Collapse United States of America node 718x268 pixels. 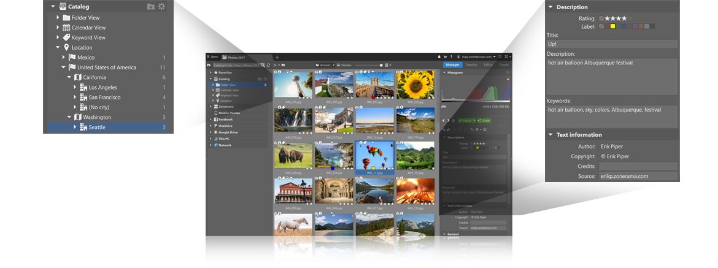click(x=64, y=67)
